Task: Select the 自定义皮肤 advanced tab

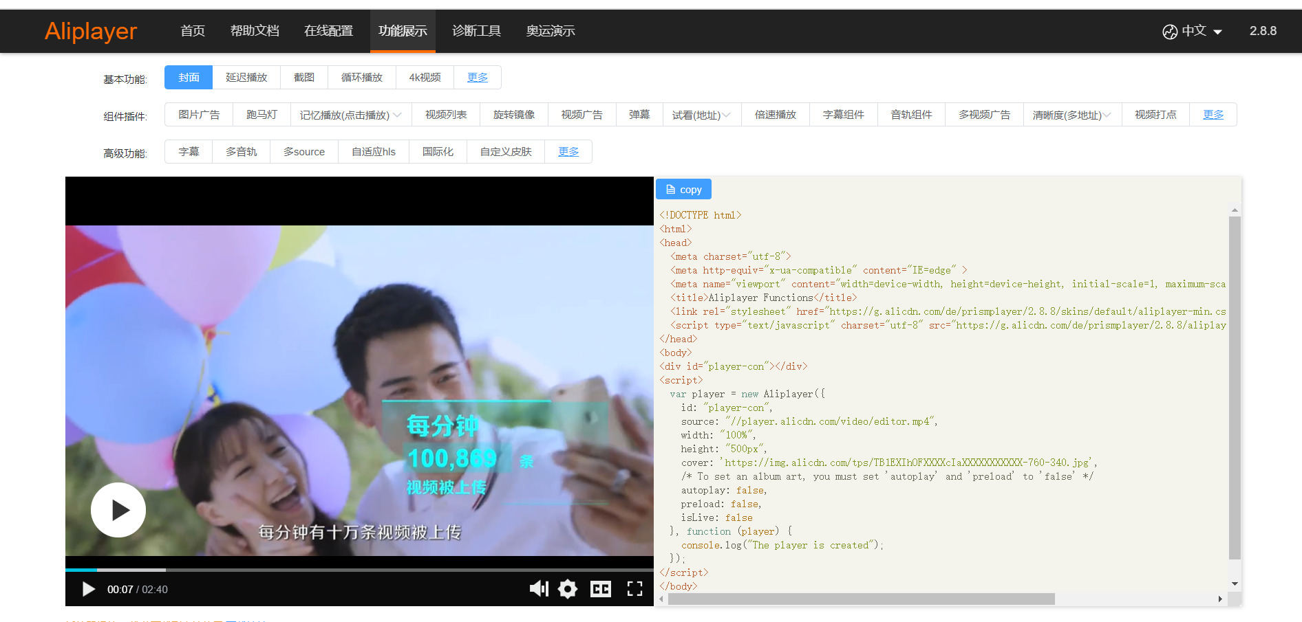Action: pyautogui.click(x=506, y=152)
